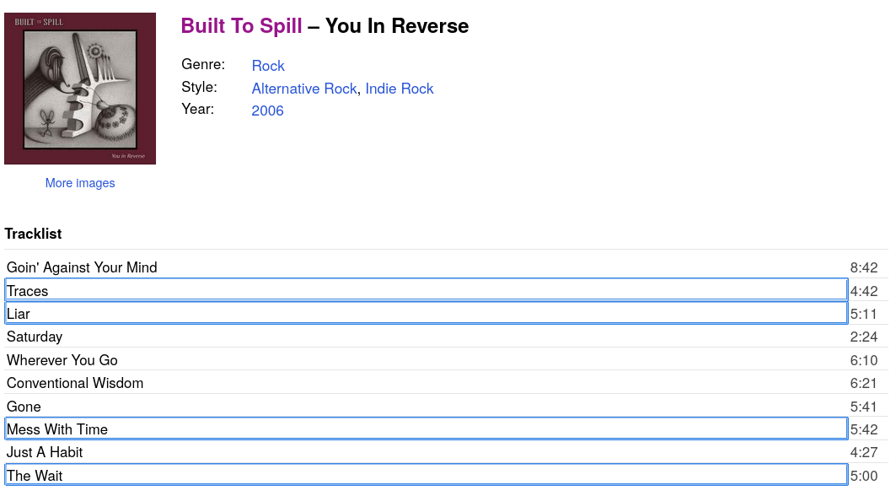This screenshot has width=896, height=496.
Task: Open the Alternative Rock style link
Action: 304,89
